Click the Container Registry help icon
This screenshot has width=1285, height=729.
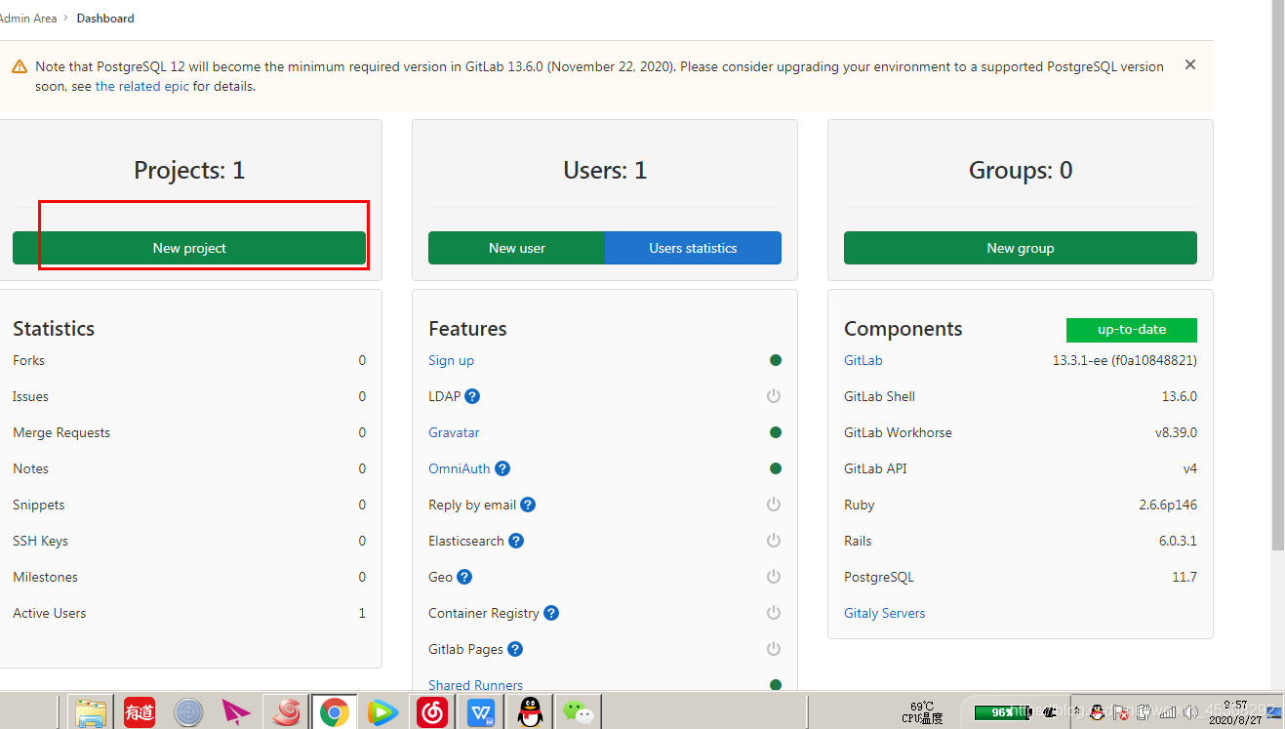(551, 613)
